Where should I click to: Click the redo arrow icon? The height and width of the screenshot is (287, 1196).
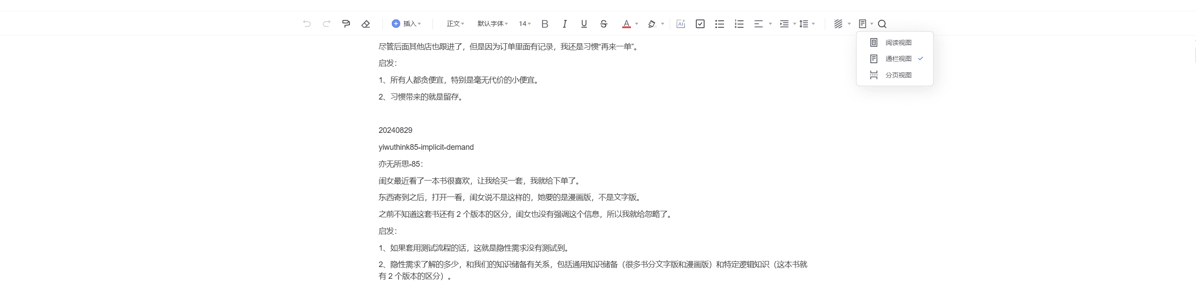click(326, 24)
